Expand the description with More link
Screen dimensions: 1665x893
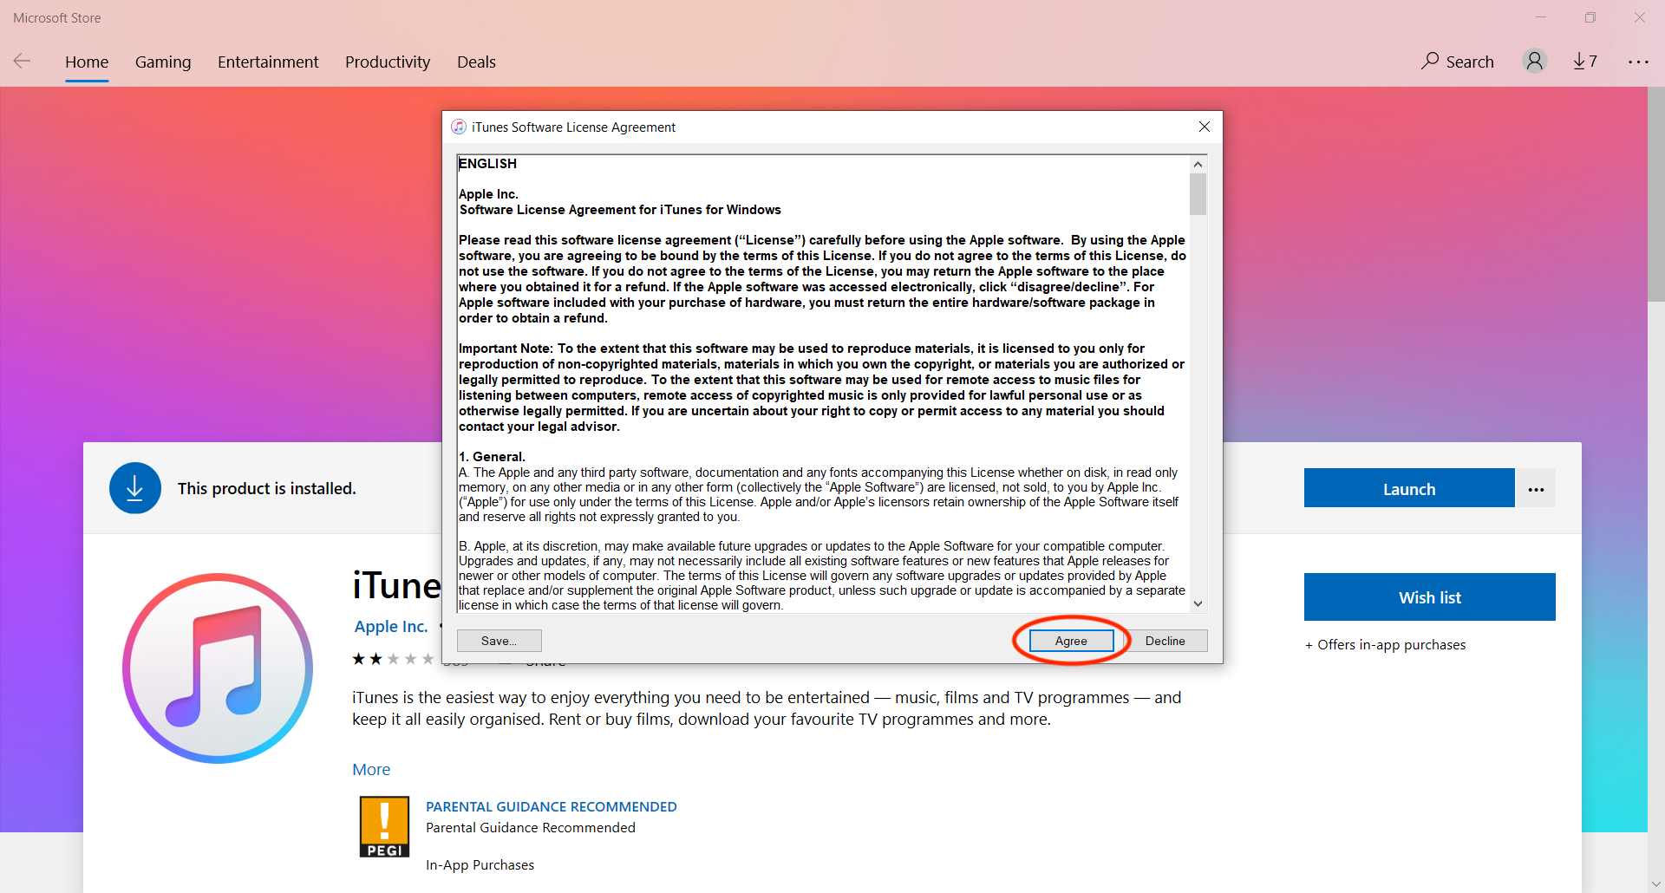click(371, 769)
